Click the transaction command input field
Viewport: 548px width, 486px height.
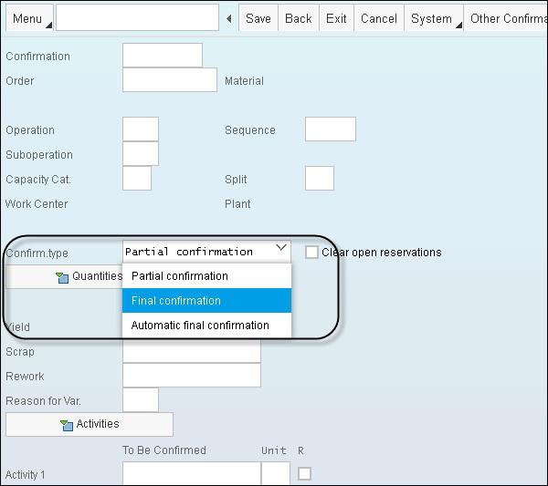137,17
